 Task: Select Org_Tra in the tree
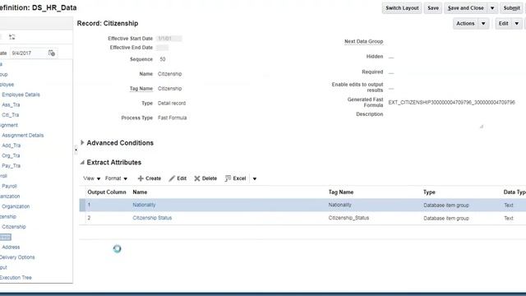point(11,155)
